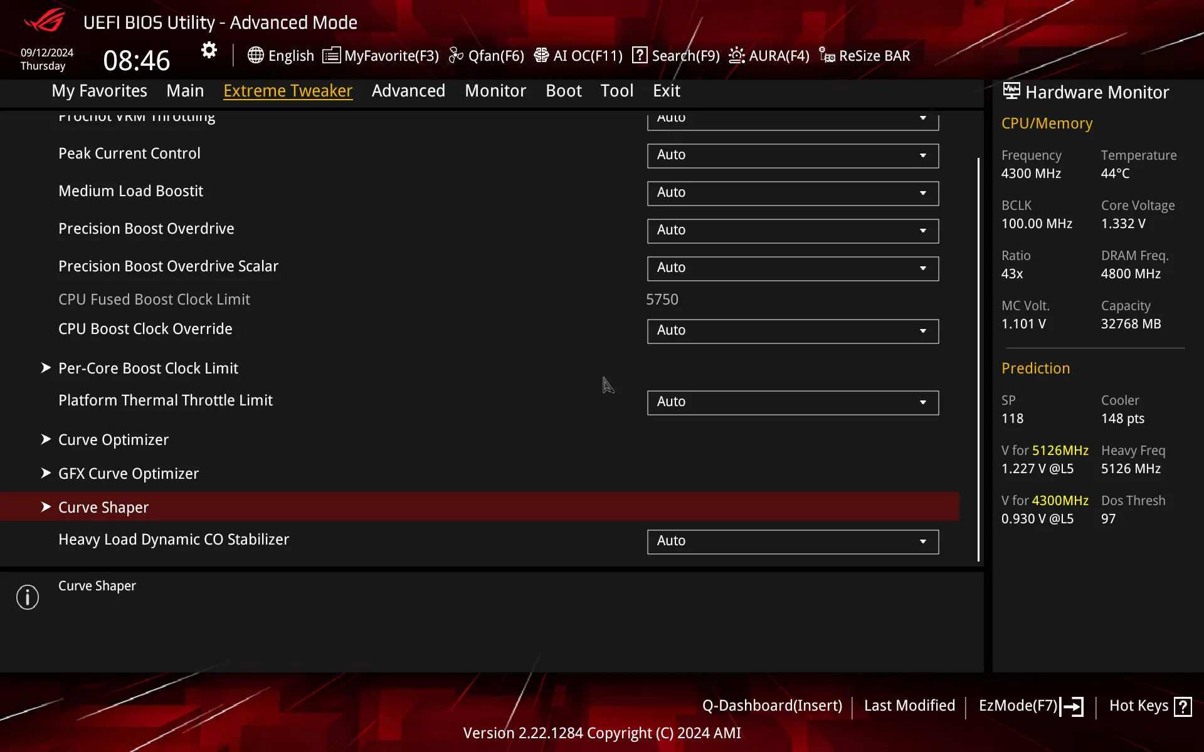
Task: Open Heavy Load Dynamic CO Stabilizer dropdown
Action: [793, 541]
